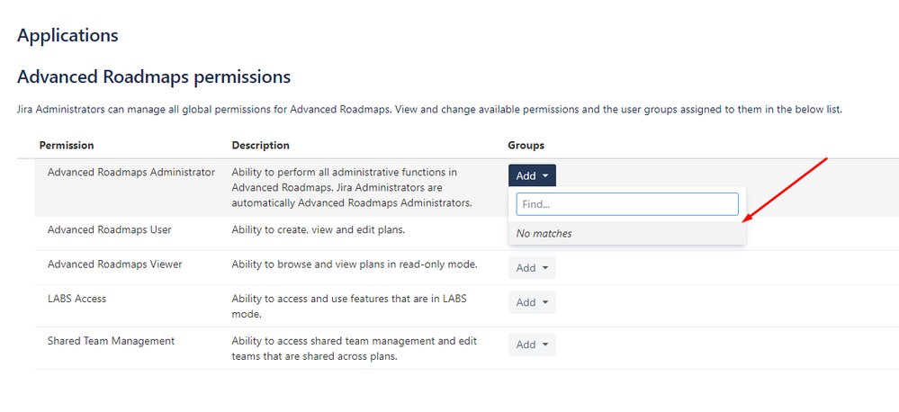Select the Shared Team Management permission name

[111, 341]
